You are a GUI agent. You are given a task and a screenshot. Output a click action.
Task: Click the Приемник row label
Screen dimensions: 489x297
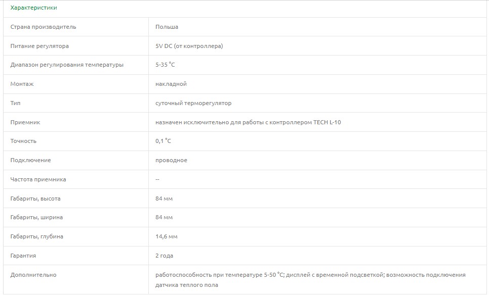25,122
